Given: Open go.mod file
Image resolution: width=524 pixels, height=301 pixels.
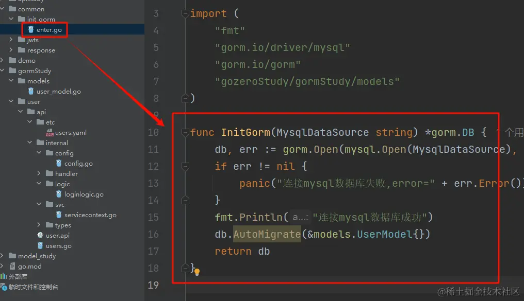Looking at the screenshot, I should pos(29,267).
